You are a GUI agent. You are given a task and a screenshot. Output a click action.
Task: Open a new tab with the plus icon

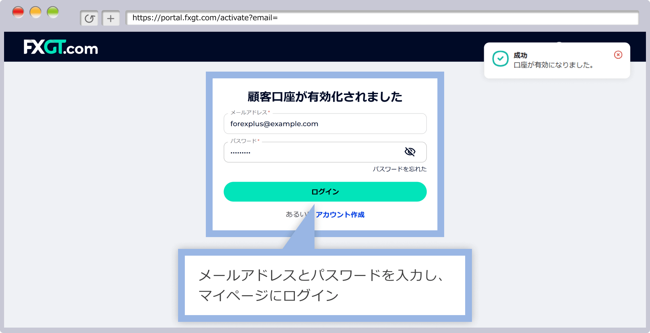coord(111,18)
